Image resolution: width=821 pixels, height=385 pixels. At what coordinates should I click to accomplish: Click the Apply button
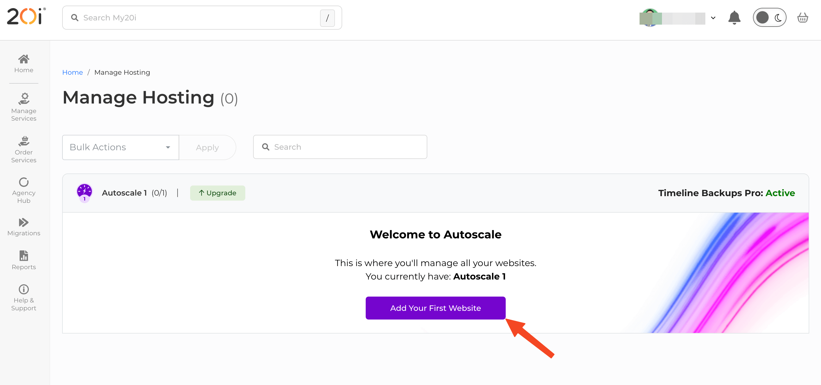207,147
